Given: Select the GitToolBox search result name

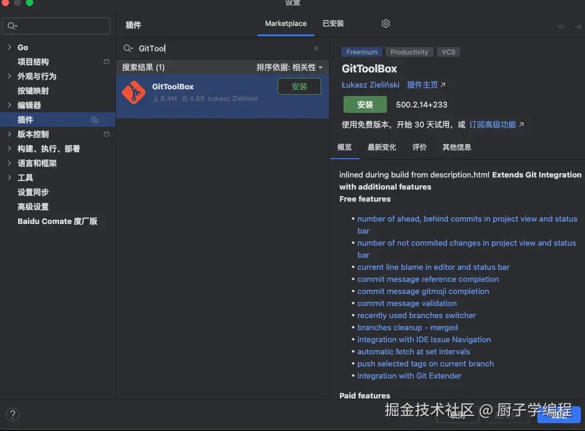Looking at the screenshot, I should click(x=173, y=86).
